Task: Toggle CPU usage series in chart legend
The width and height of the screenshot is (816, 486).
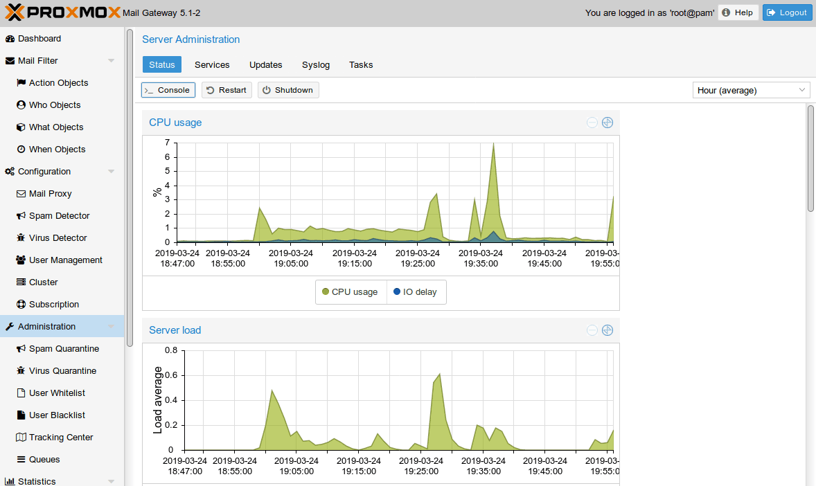Action: (350, 292)
